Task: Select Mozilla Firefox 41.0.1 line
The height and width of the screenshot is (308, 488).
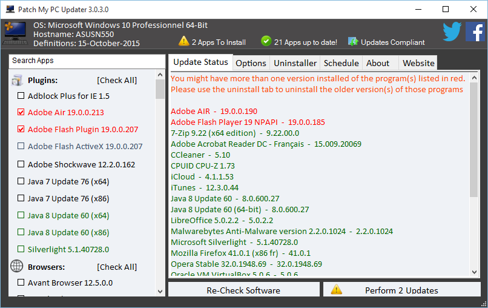Action: 240,253
